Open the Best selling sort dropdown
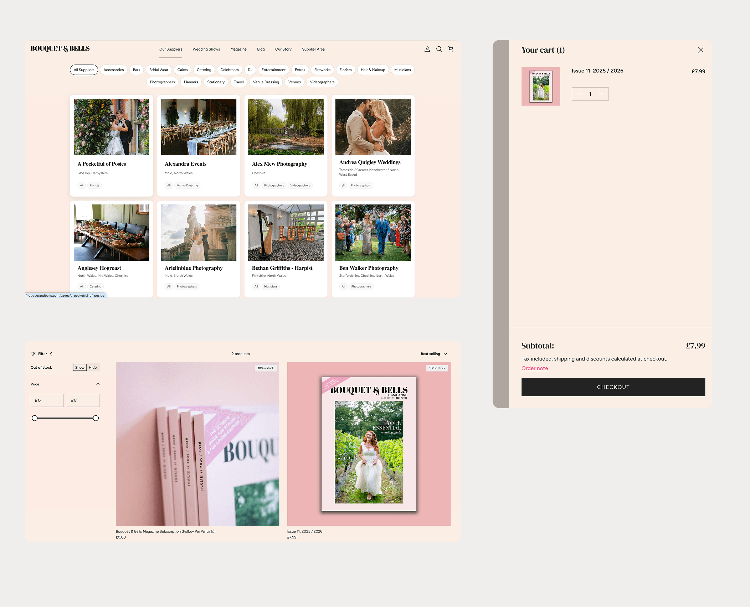This screenshot has width=750, height=607. point(433,354)
